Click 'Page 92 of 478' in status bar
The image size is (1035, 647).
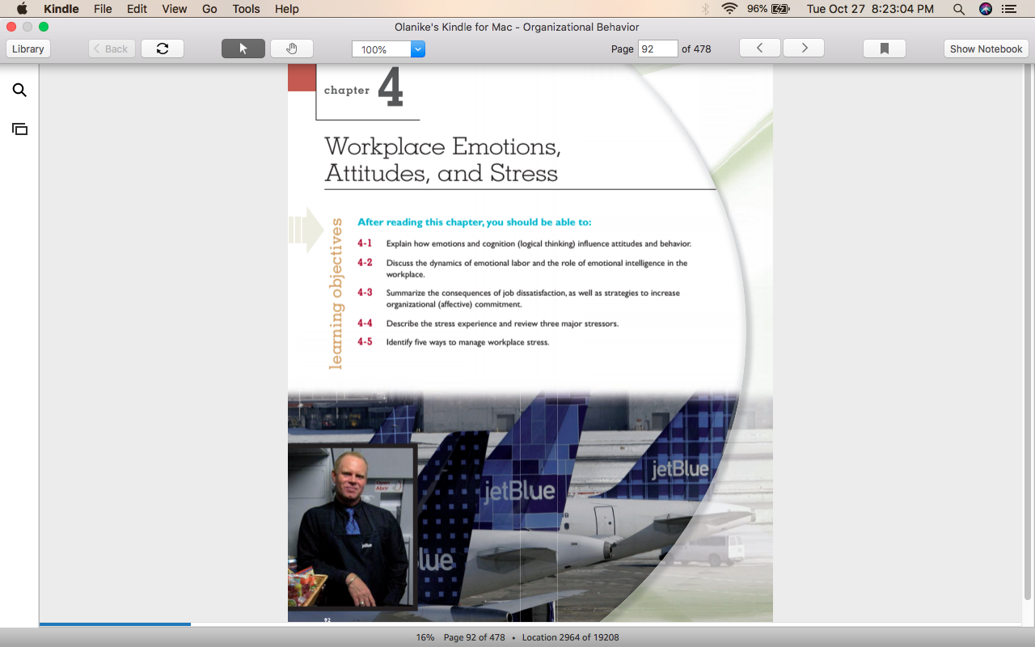point(475,637)
